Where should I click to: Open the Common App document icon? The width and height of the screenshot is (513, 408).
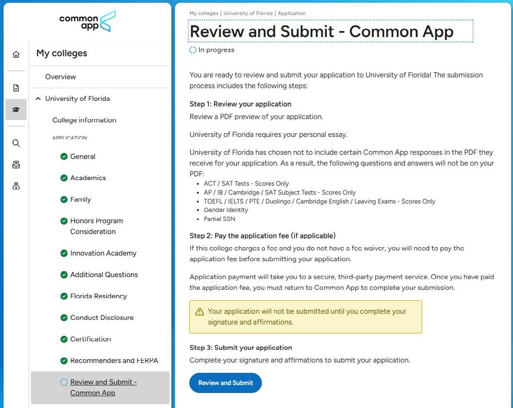(16, 88)
